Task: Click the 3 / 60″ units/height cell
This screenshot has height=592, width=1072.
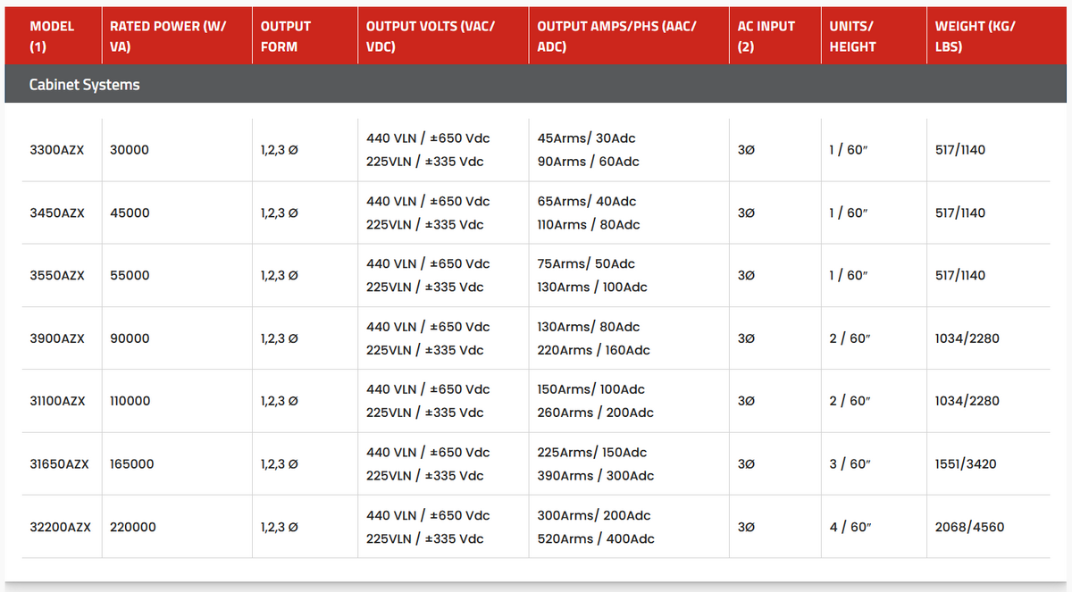Action: point(849,464)
